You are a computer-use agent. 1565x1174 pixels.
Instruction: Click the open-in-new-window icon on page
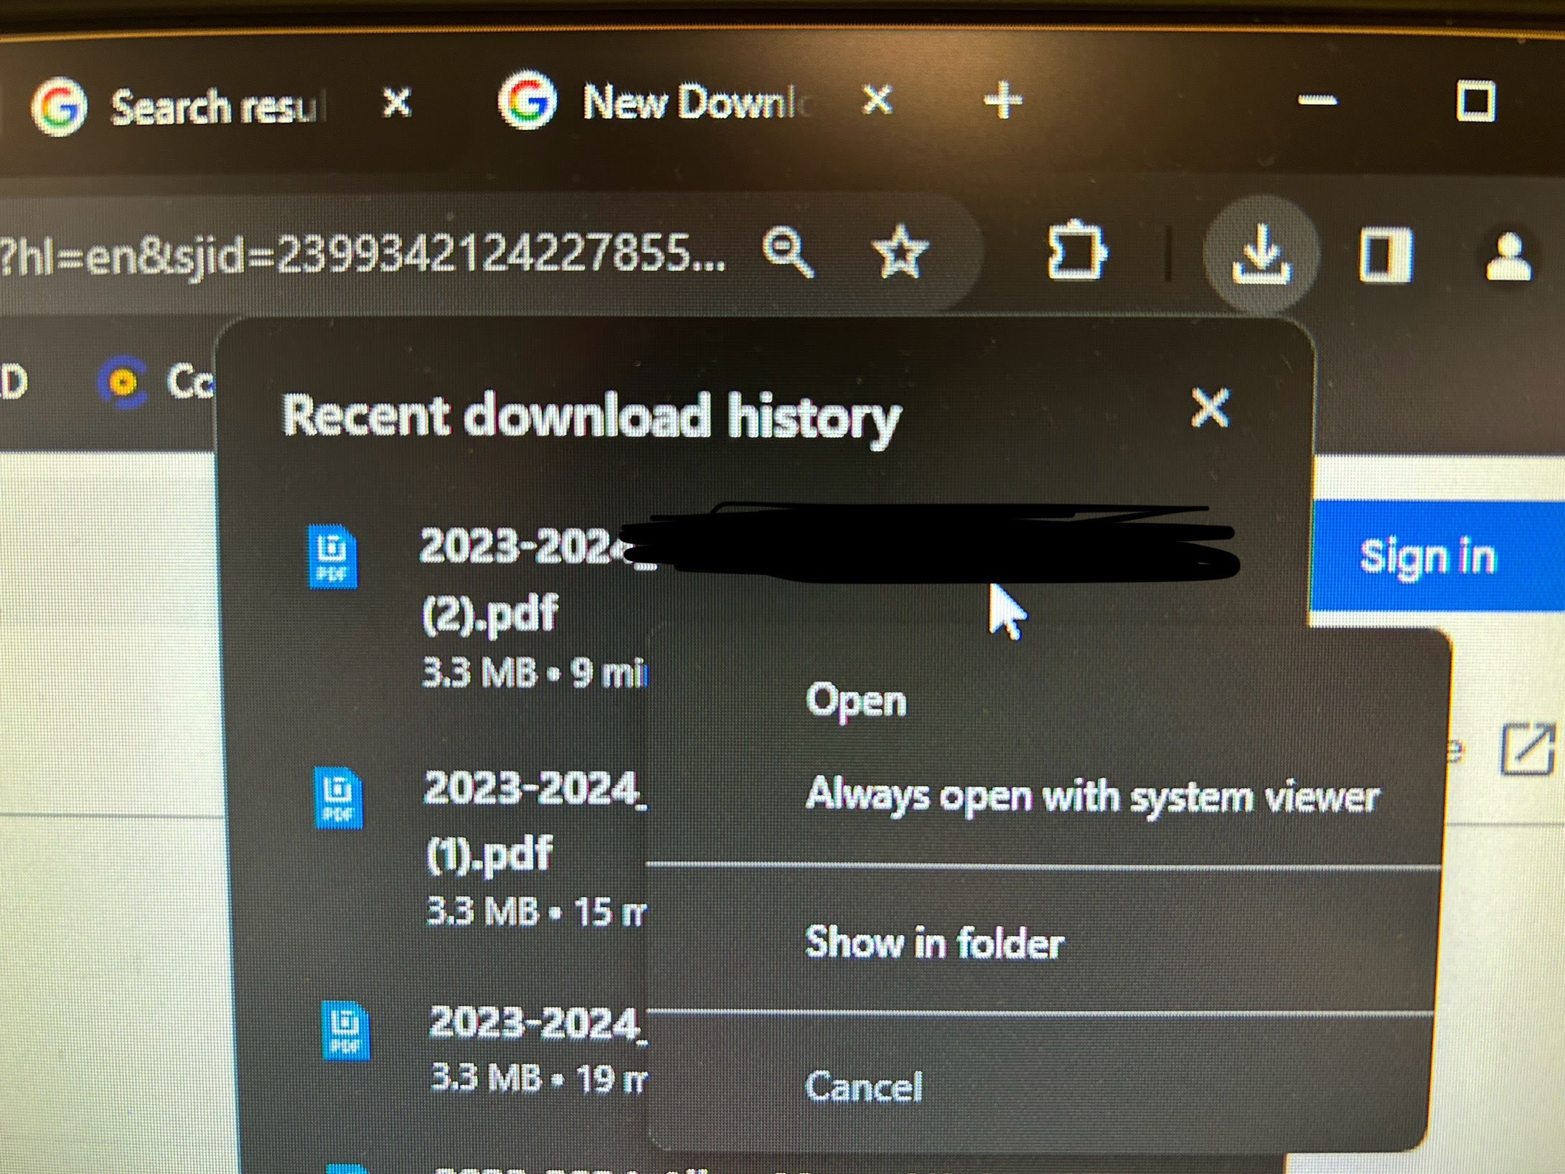click(1528, 749)
